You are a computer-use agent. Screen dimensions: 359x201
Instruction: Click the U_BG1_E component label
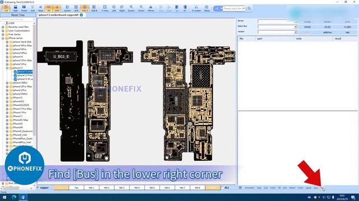coord(61,56)
